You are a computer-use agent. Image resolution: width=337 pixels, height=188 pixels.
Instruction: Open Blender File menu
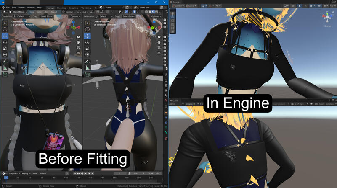point(8,8)
